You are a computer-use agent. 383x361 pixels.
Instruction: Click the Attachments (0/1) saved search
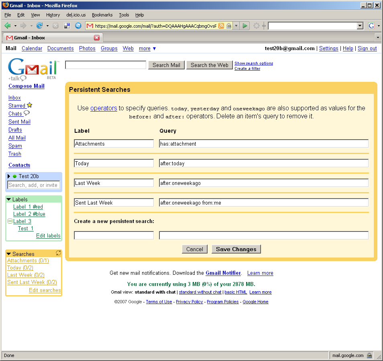pyautogui.click(x=28, y=261)
